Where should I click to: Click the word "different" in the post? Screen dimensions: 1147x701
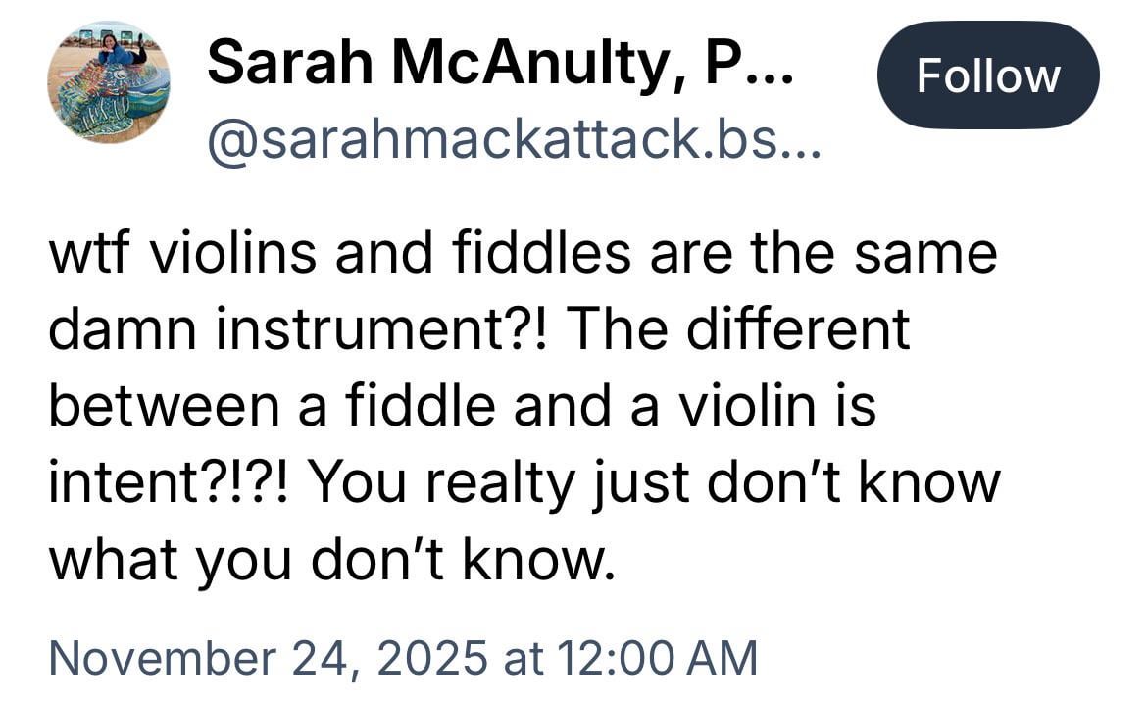[800, 329]
